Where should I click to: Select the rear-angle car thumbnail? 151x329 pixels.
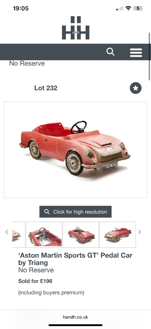(x=81, y=235)
